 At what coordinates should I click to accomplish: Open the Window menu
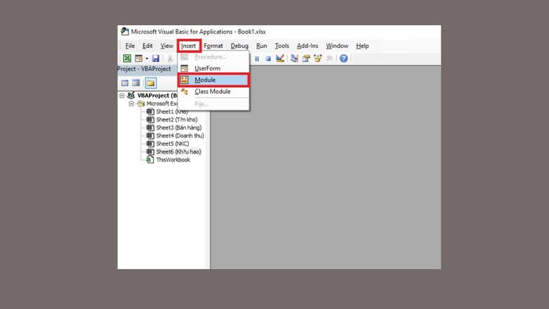click(337, 45)
